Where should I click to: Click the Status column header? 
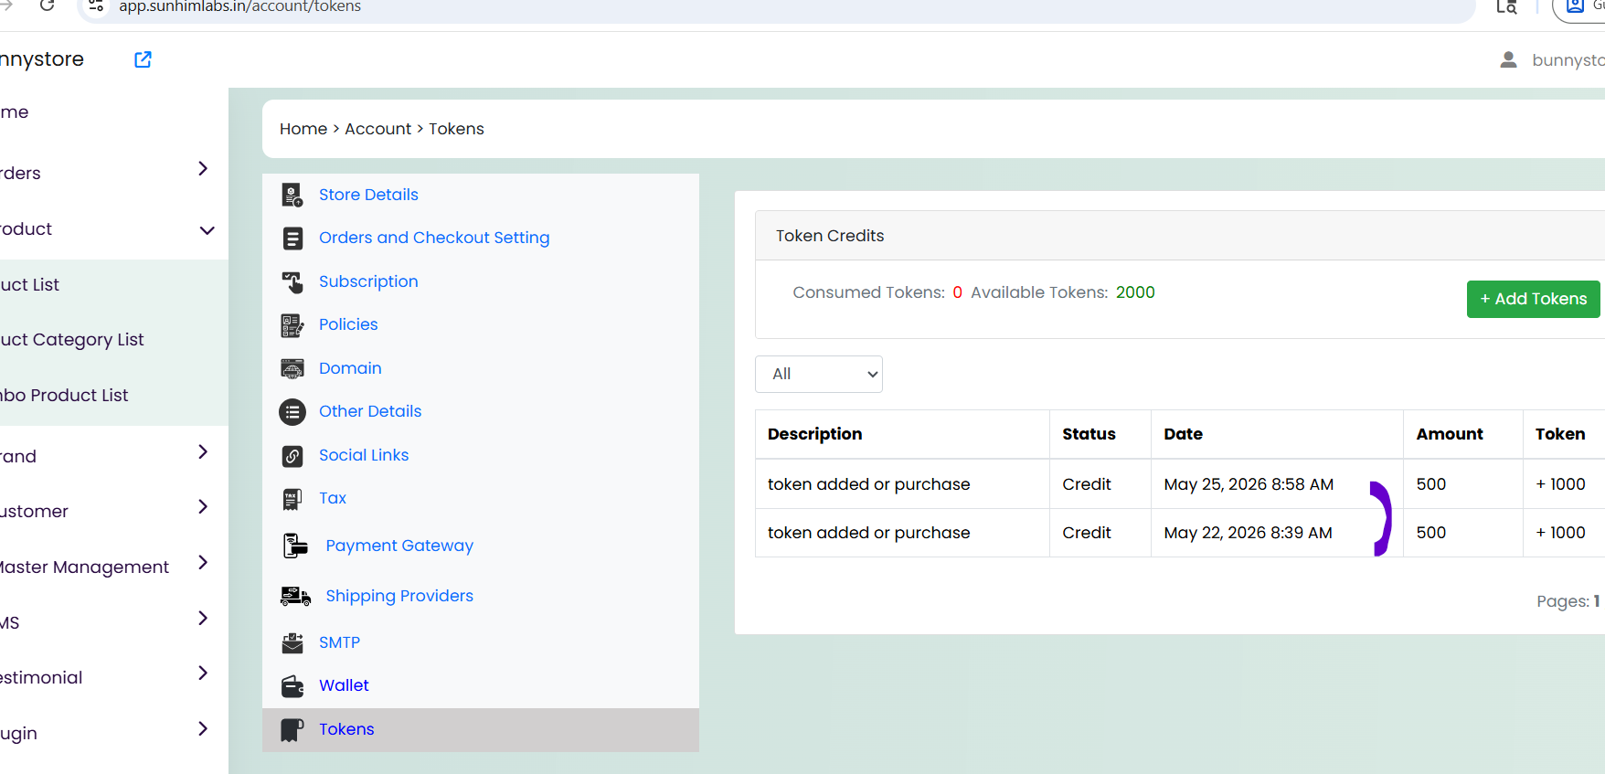pos(1089,434)
